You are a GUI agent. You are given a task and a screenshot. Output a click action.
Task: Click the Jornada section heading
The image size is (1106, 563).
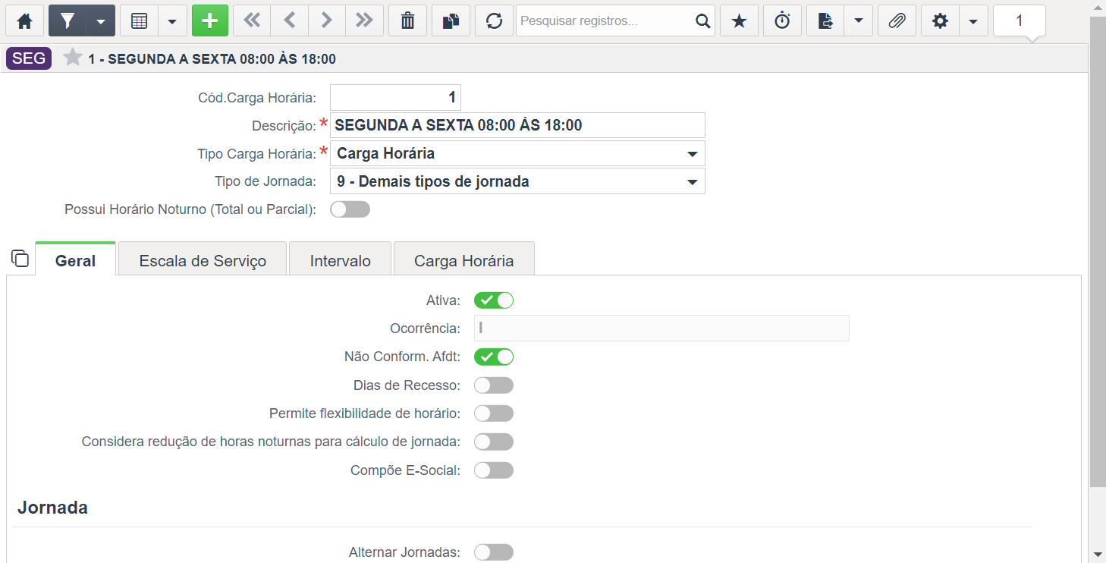coord(52,508)
